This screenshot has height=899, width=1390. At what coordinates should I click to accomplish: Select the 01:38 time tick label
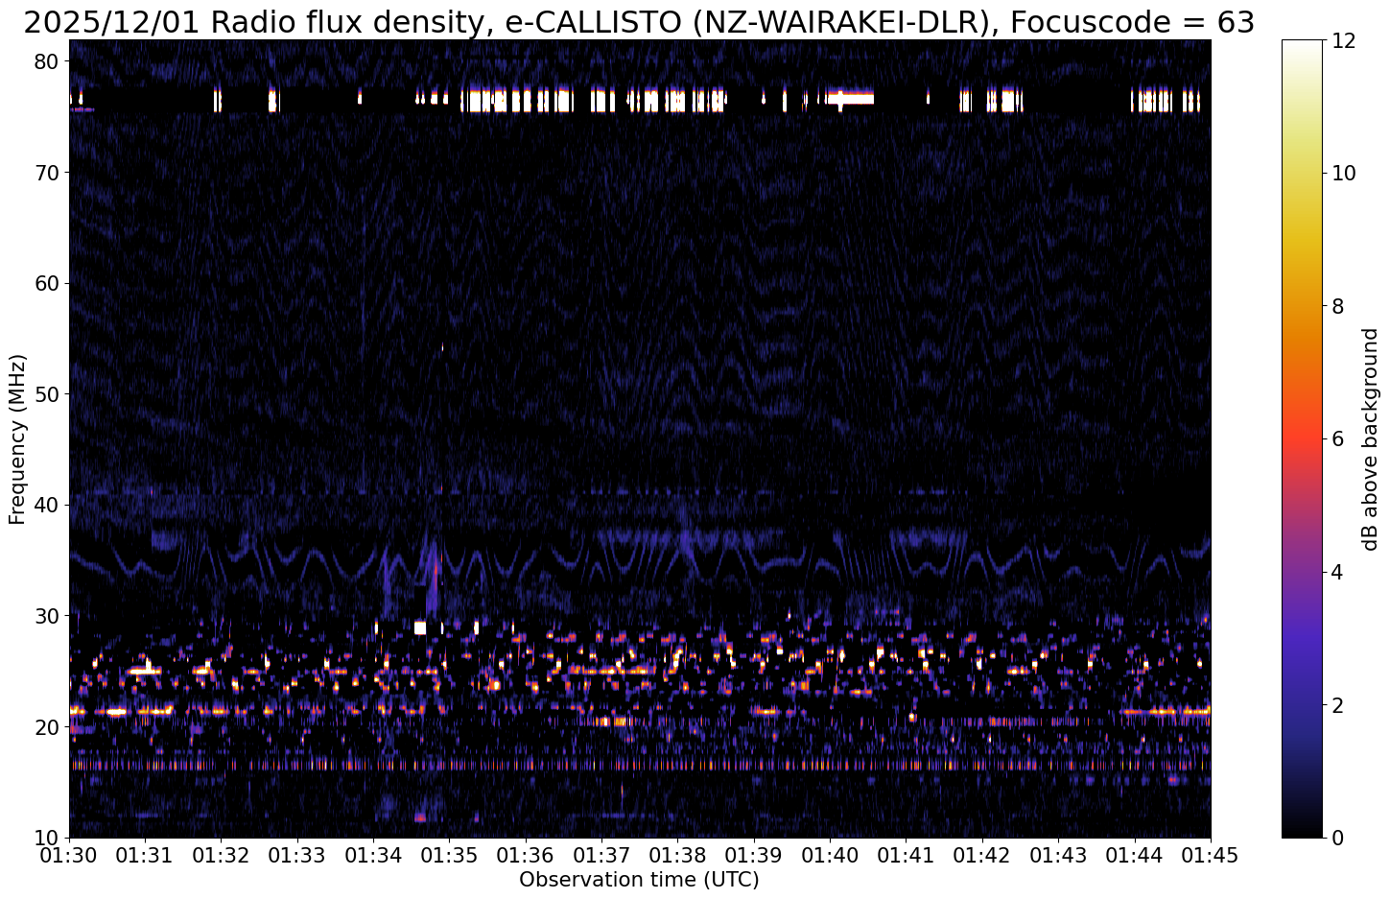click(x=678, y=854)
